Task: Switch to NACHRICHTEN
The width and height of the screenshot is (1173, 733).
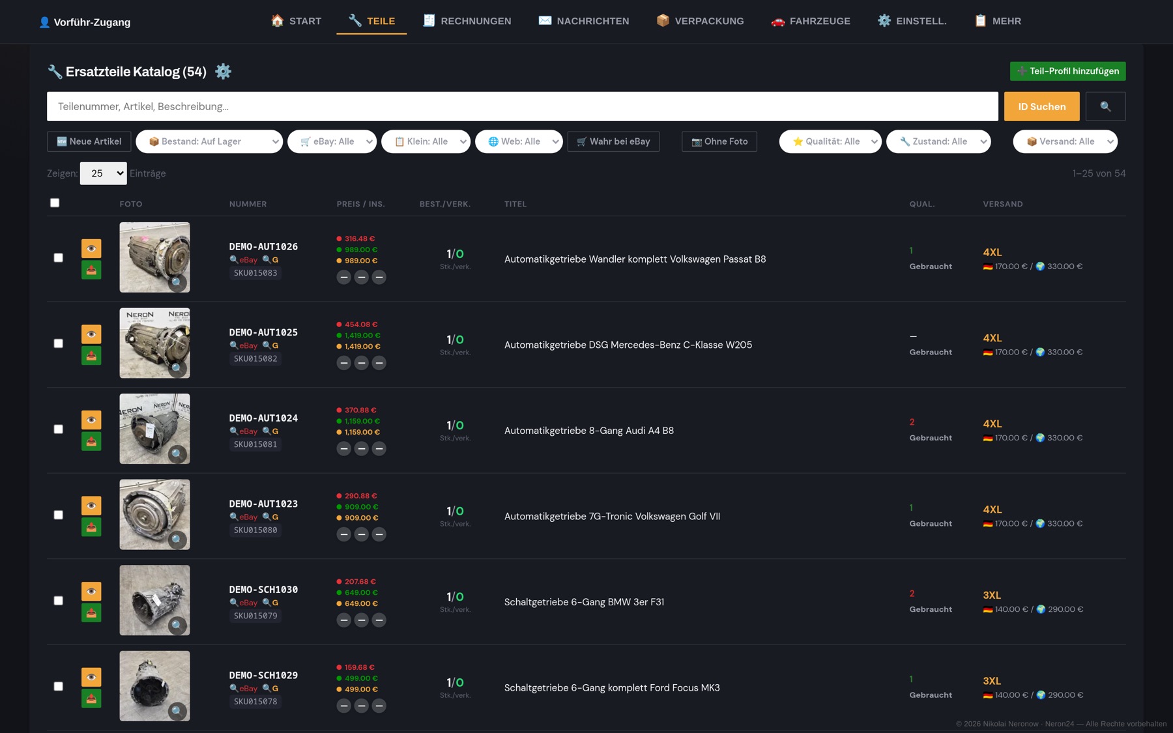Action: [584, 21]
